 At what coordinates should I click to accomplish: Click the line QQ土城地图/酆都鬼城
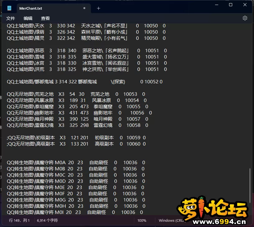coord(85,82)
